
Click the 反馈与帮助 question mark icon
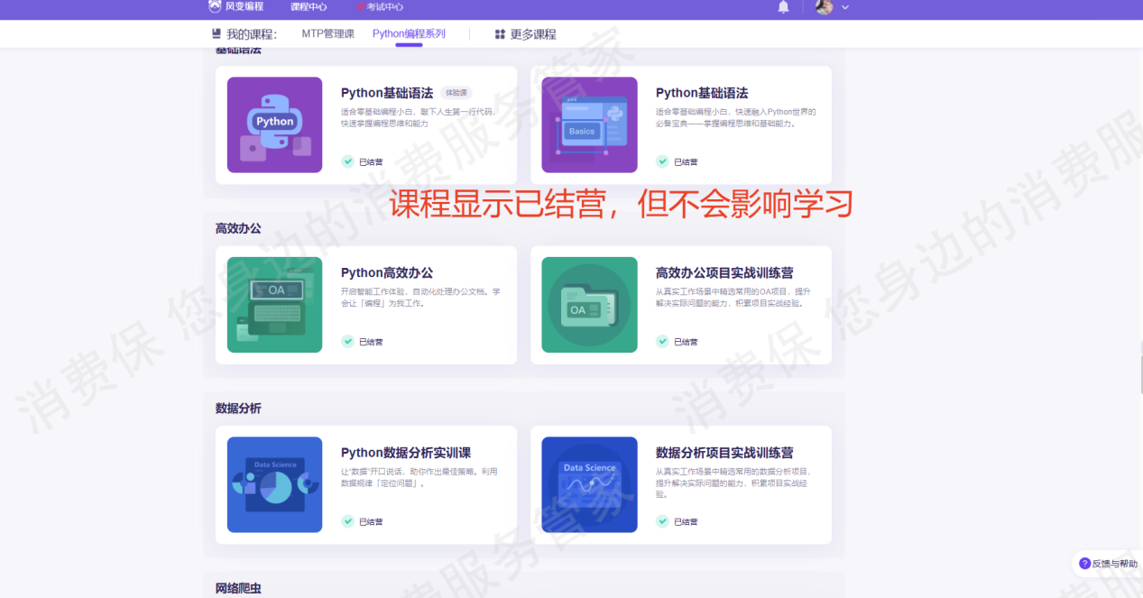pos(1084,563)
